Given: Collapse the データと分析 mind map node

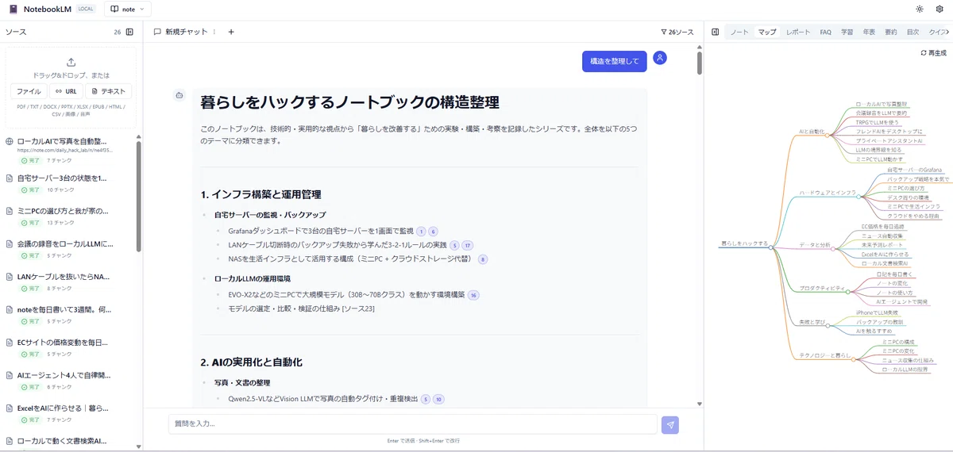Looking at the screenshot, I should click(x=833, y=250).
